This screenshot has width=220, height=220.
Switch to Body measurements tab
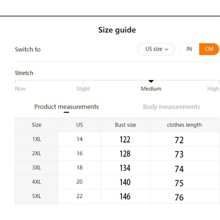coord(171,107)
